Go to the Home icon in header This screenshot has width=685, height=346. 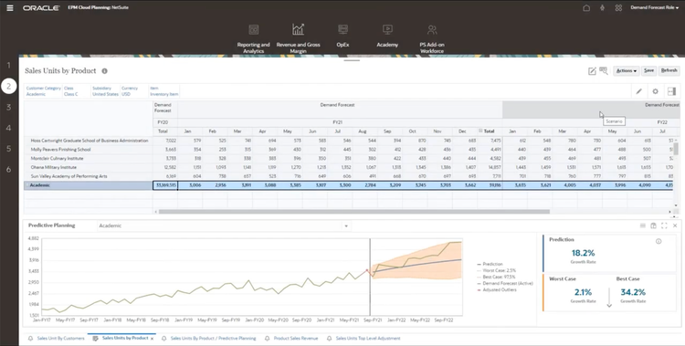tap(586, 8)
